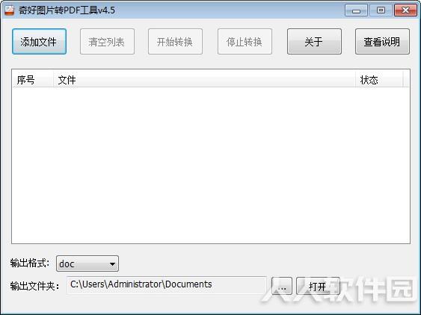Maximize the window
Image resolution: width=421 pixels, height=315 pixels.
pyautogui.click(x=381, y=10)
